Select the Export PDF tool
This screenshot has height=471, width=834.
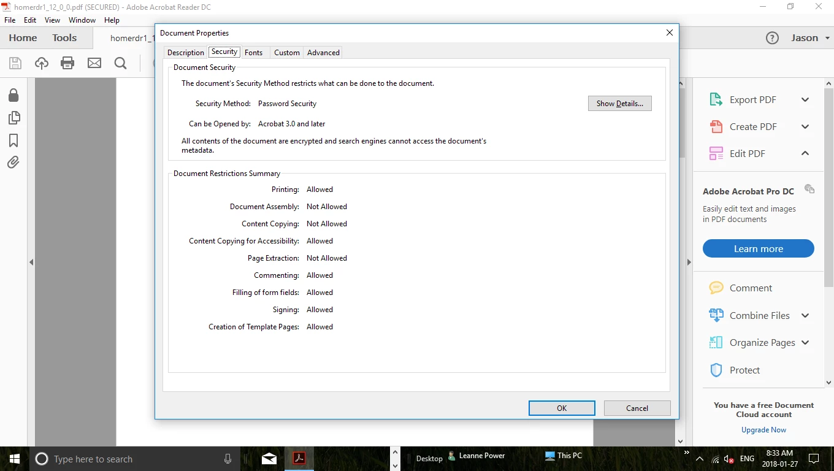[753, 99]
